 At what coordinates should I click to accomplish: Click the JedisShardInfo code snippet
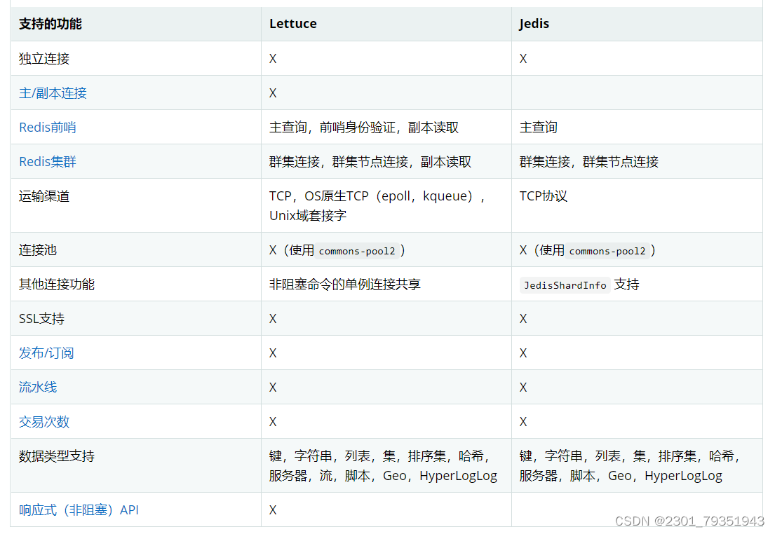(565, 284)
